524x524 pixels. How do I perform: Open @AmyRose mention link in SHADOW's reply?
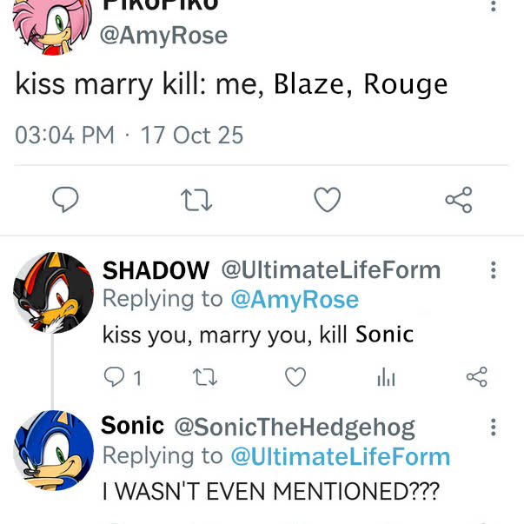coord(295,300)
